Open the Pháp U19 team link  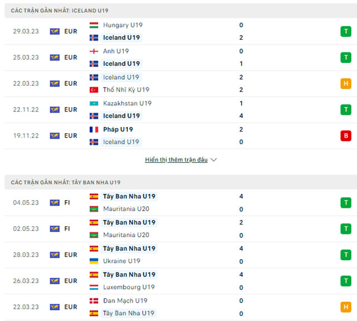pos(118,129)
